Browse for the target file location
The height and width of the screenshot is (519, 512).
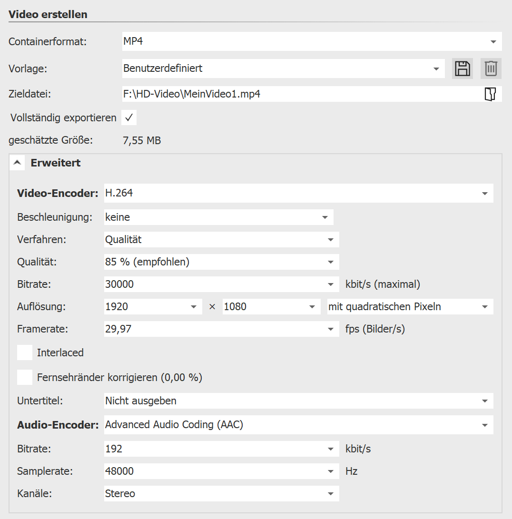pos(490,94)
